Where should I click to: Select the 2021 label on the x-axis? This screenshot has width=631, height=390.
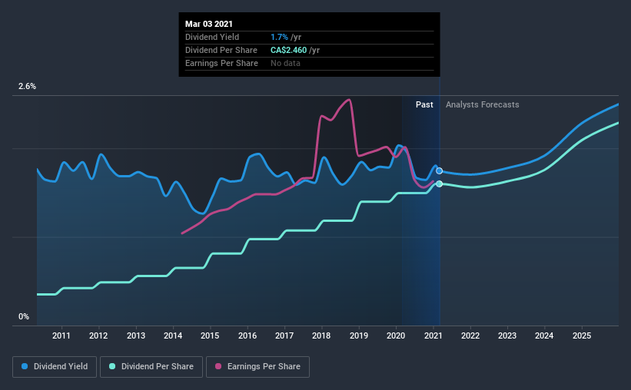point(433,335)
